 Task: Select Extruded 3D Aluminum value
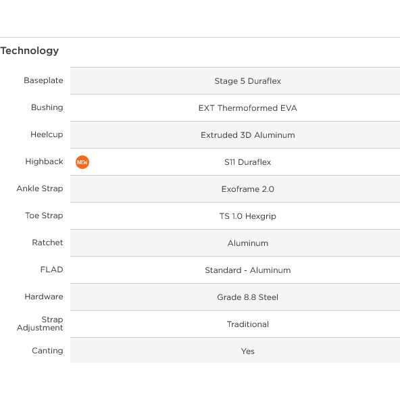(x=248, y=135)
